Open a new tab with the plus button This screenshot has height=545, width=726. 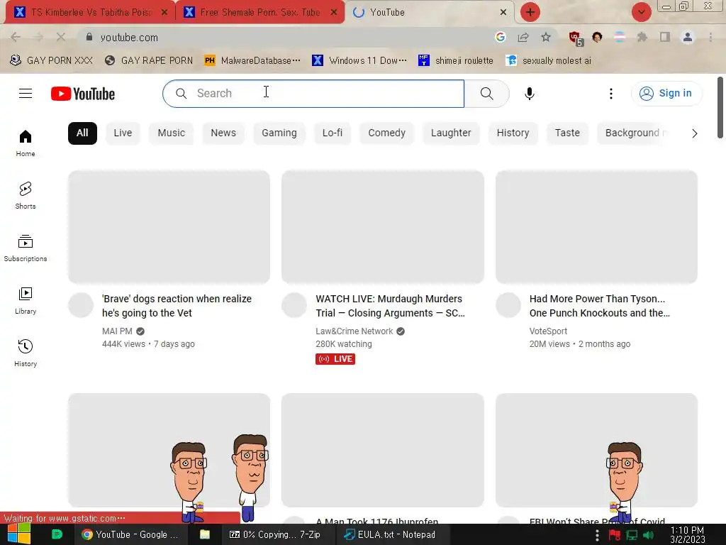(530, 12)
